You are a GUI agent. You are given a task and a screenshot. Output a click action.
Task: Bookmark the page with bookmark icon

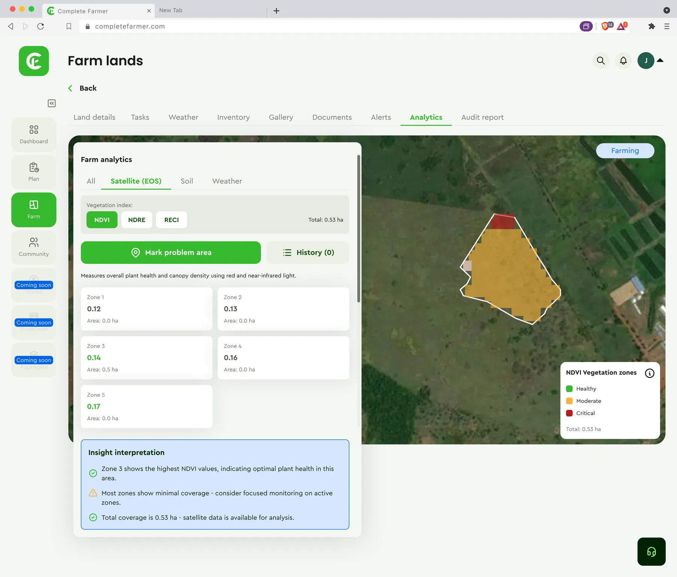[69, 26]
